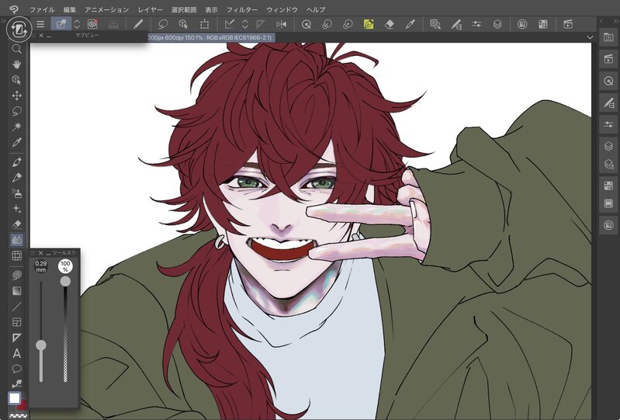Select the white main color swatch
620x420 pixels.
click(14, 397)
